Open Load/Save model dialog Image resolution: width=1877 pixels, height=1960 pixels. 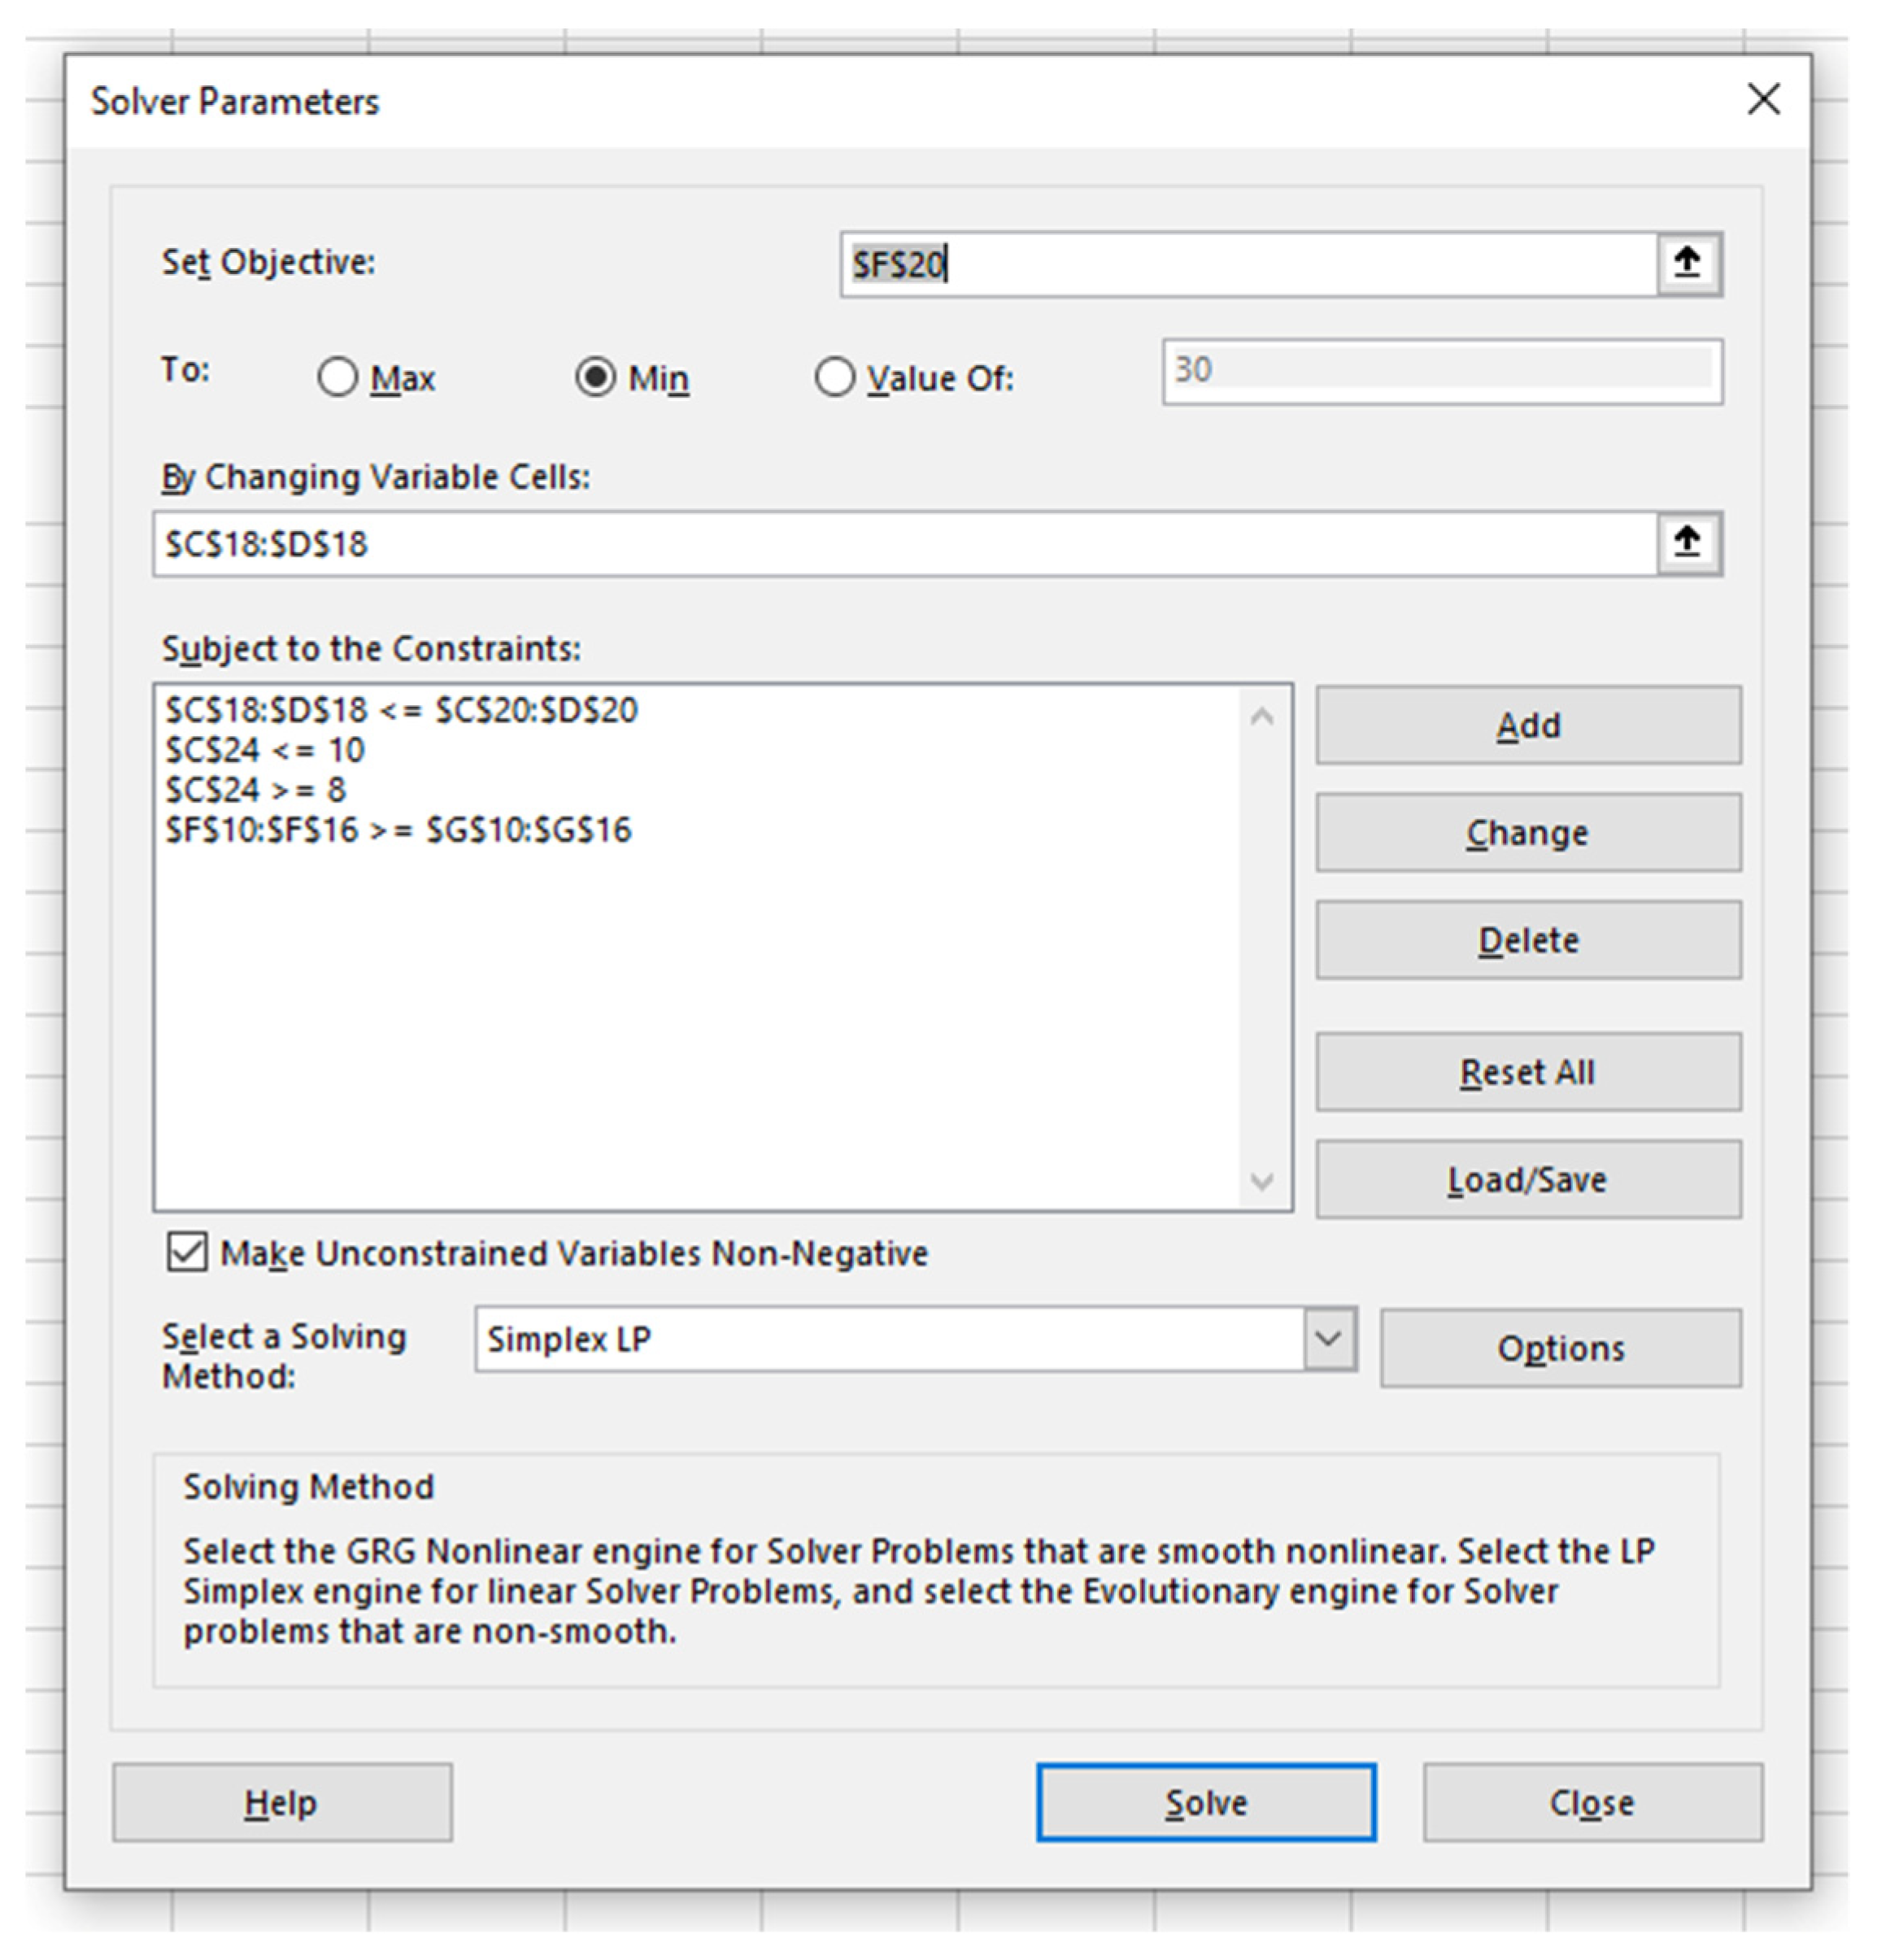pos(1526,1179)
